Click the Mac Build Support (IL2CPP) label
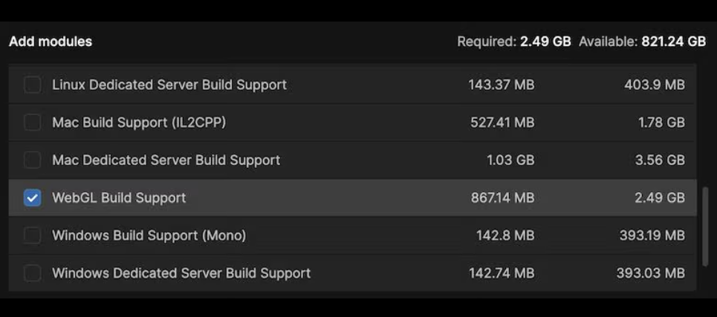This screenshot has width=717, height=317. 139,122
